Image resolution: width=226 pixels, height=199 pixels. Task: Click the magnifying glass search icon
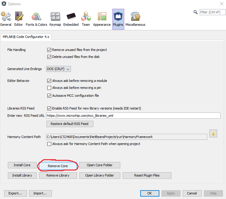(195, 12)
